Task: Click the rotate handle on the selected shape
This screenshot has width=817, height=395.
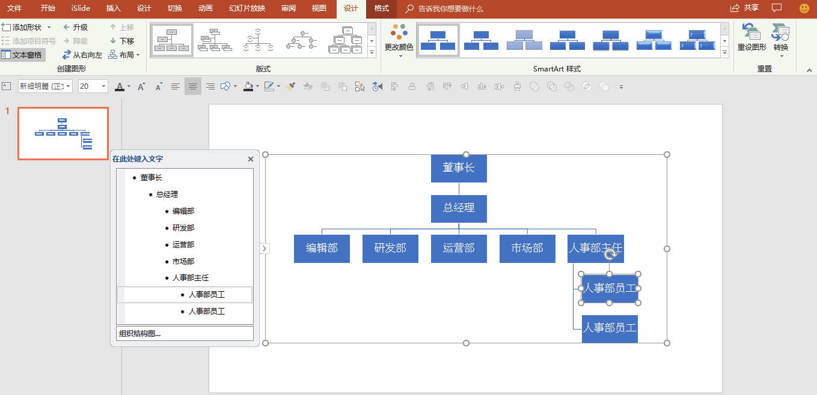Action: (610, 254)
